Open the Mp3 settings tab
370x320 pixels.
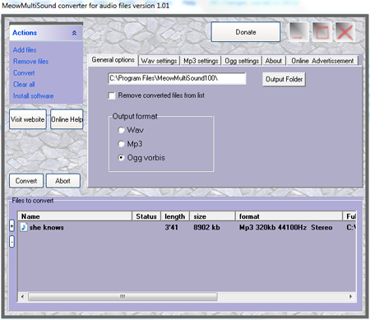pyautogui.click(x=201, y=61)
